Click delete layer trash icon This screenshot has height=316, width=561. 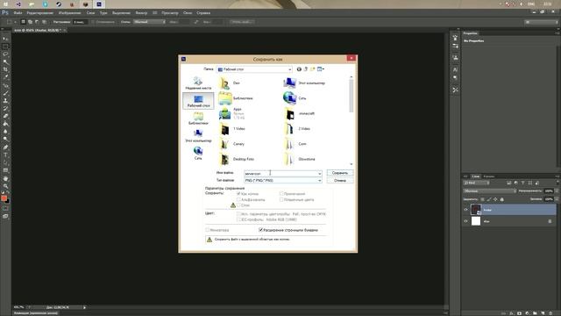[550, 313]
